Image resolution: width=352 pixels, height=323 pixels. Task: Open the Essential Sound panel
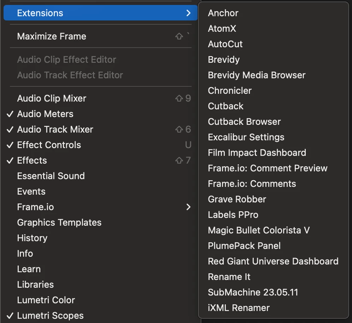(x=101, y=176)
